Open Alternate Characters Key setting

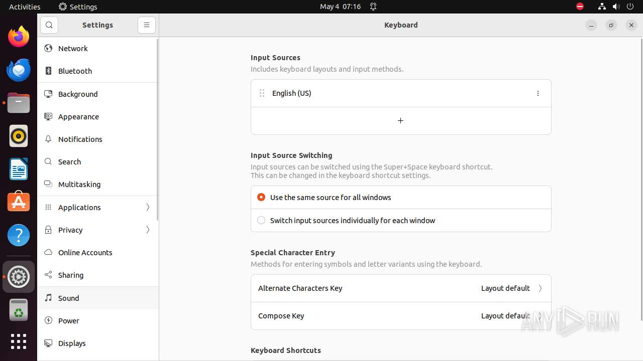401,288
